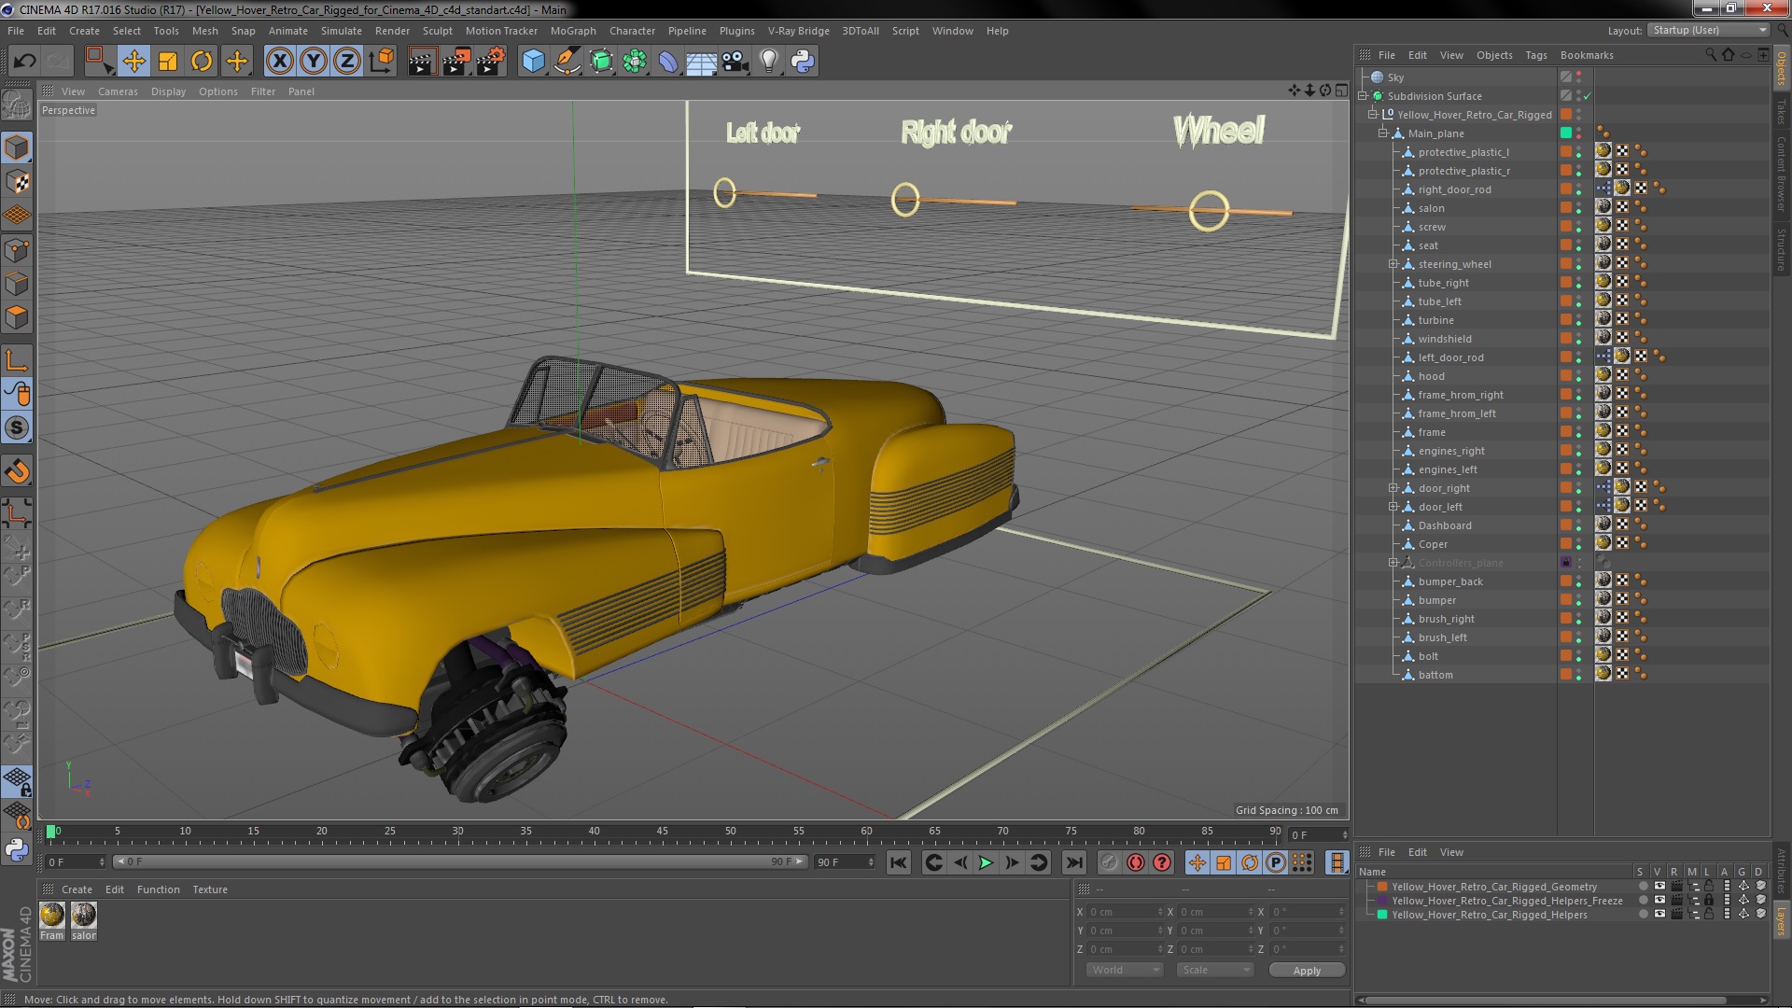
Task: Select the Move tool in top toolbar
Action: click(133, 62)
